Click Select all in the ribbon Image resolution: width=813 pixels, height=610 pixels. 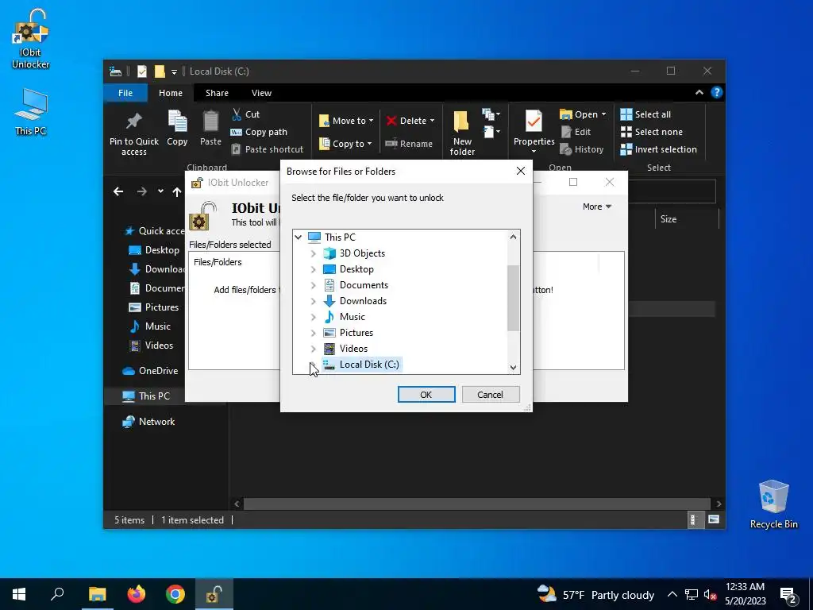click(646, 114)
